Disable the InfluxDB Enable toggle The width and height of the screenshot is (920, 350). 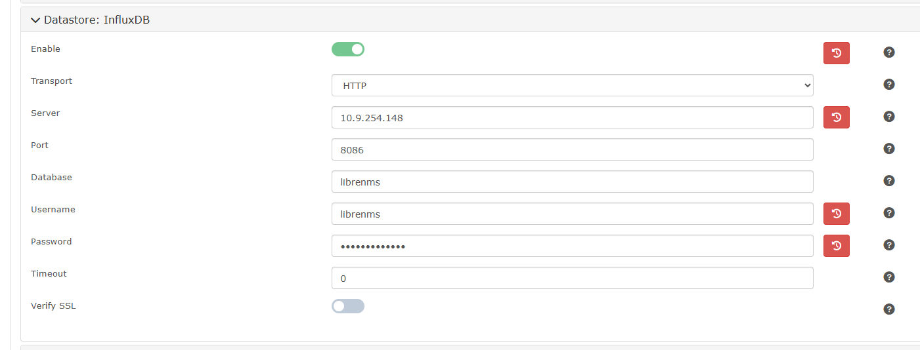(x=348, y=49)
